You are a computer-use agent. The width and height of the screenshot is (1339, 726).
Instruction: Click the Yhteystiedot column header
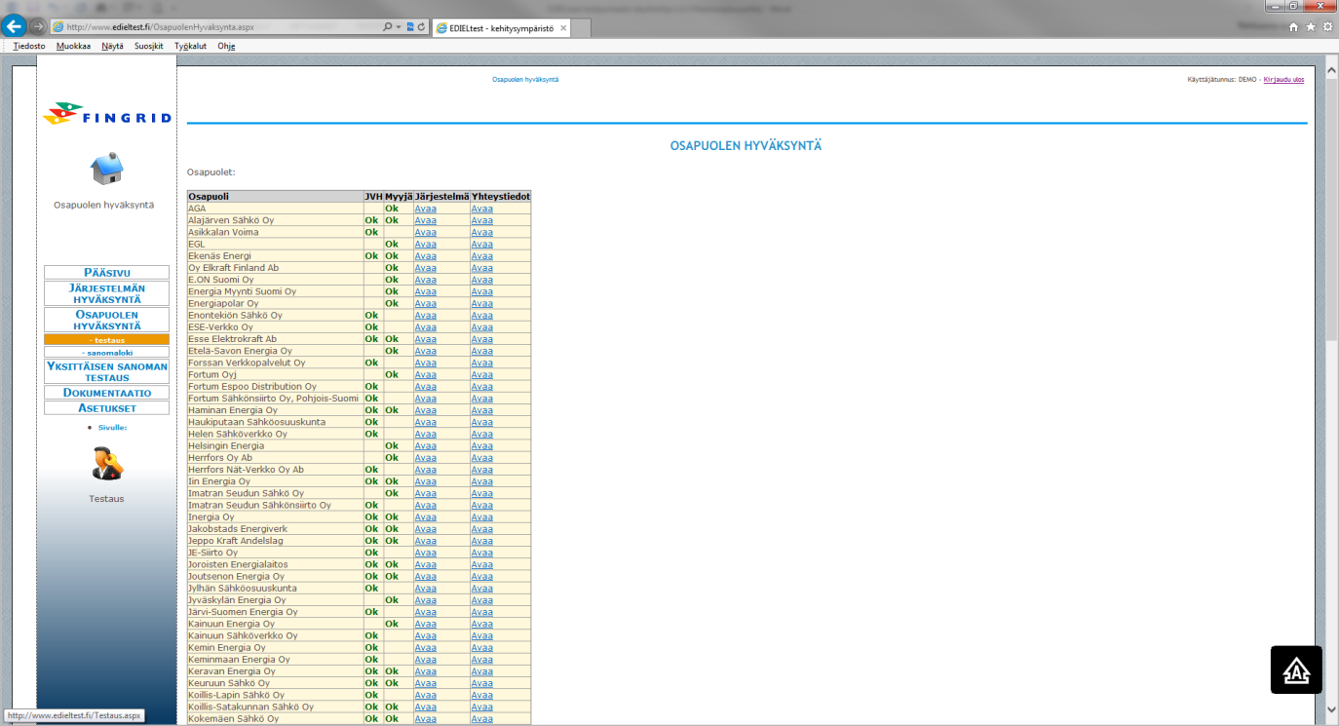tap(501, 196)
